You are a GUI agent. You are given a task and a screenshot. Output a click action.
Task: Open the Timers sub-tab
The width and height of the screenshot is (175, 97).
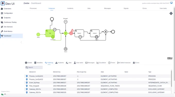112,63
